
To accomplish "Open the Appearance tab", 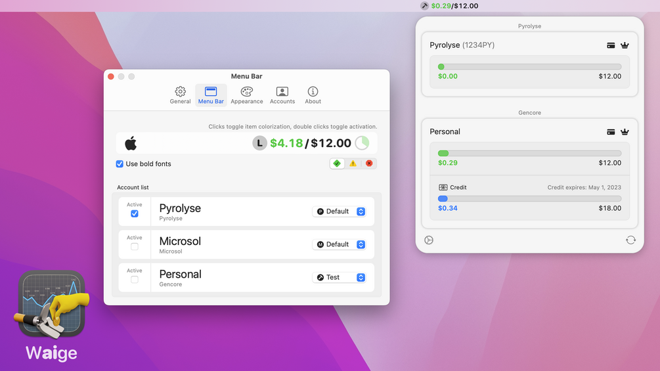I will tap(247, 95).
